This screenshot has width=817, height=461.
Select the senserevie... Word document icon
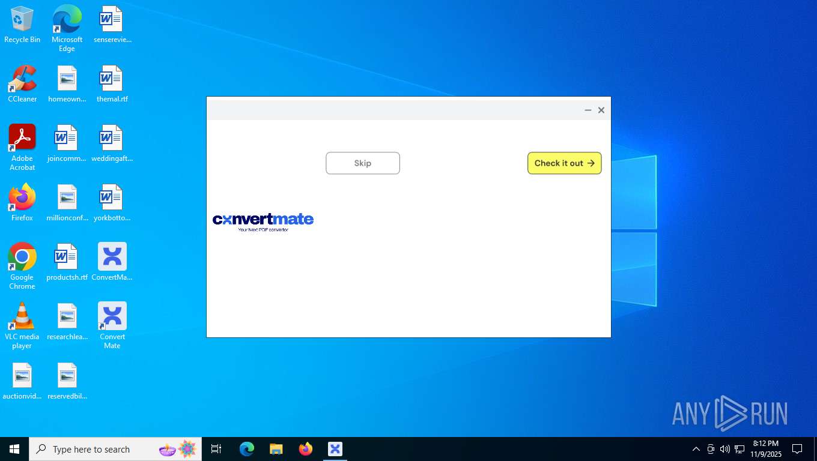coord(112,25)
